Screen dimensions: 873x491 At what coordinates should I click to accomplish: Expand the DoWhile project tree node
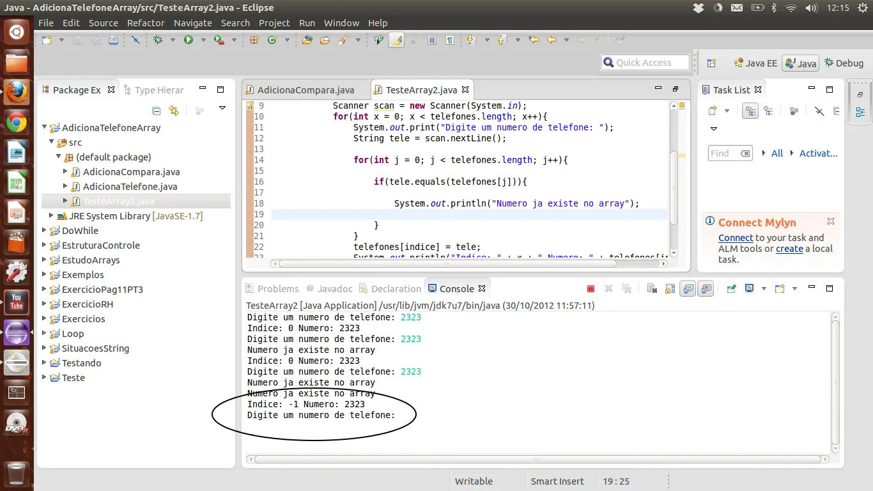[x=45, y=231]
